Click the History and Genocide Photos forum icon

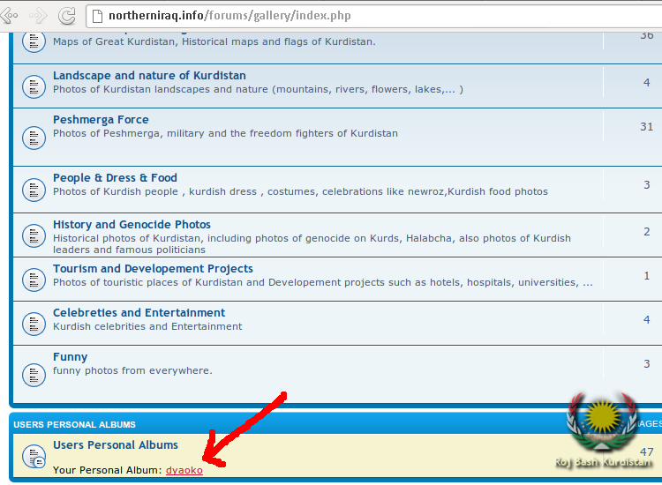(x=34, y=235)
